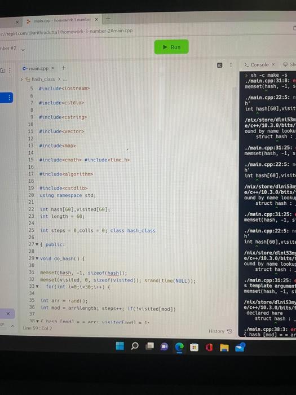Expand the project name dropdown chevron

pos(23,50)
